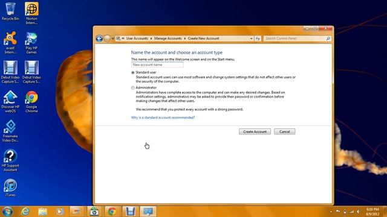Click the Create Account button
387x217 pixels.
tap(255, 131)
